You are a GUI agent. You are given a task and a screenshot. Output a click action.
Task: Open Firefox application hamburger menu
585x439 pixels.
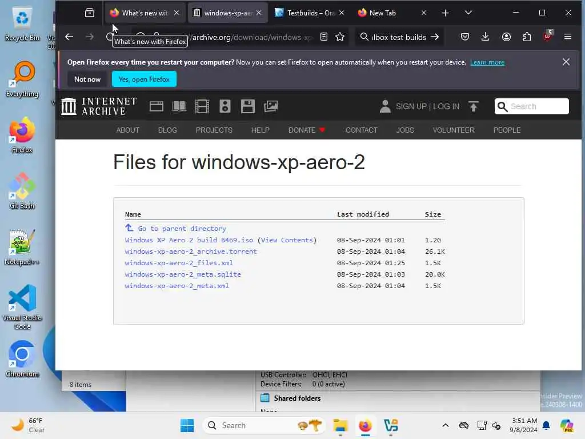pyautogui.click(x=568, y=37)
